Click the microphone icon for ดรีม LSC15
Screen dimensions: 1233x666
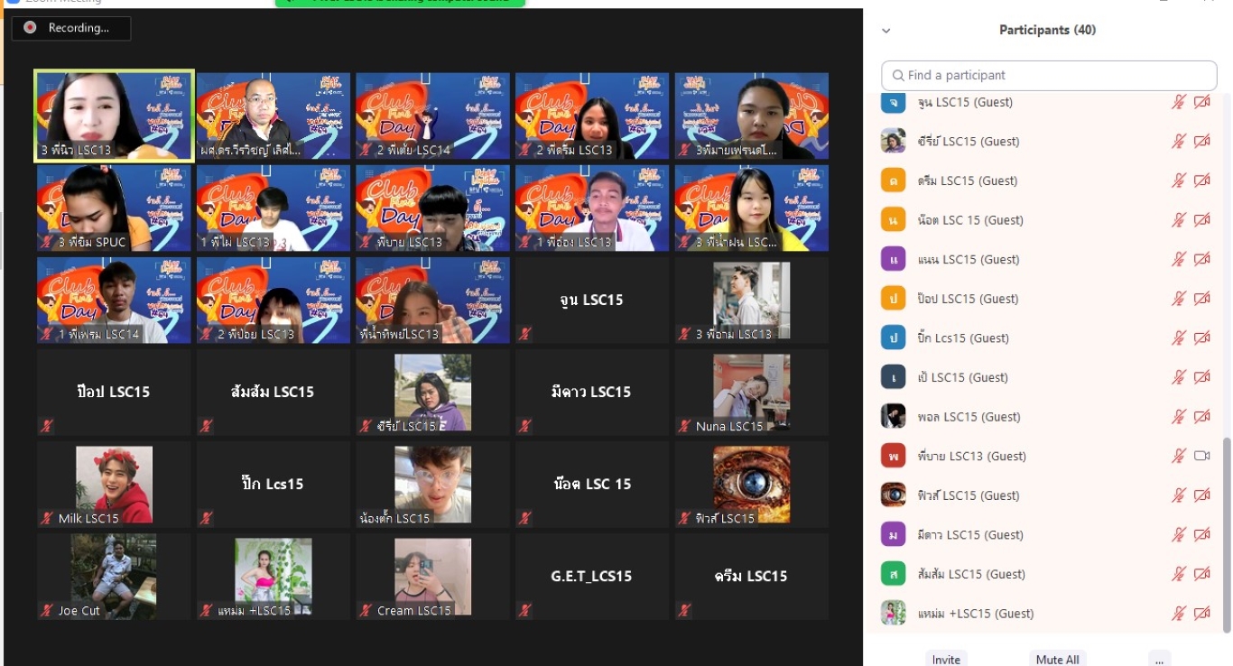pos(1178,180)
